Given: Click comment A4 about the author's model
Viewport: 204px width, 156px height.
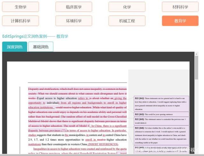Looking at the screenshot, I should pos(162,136).
